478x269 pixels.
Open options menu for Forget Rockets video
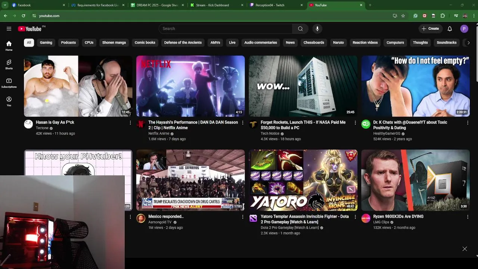[355, 123]
